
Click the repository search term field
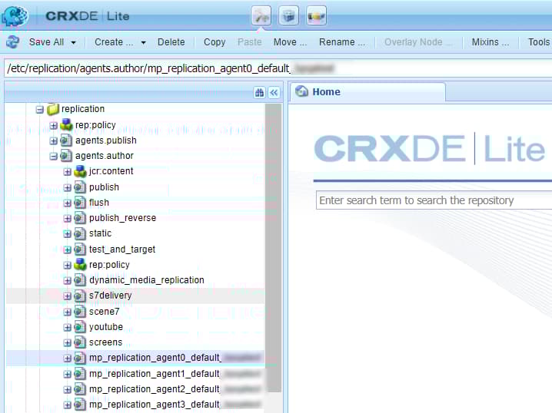pyautogui.click(x=434, y=200)
